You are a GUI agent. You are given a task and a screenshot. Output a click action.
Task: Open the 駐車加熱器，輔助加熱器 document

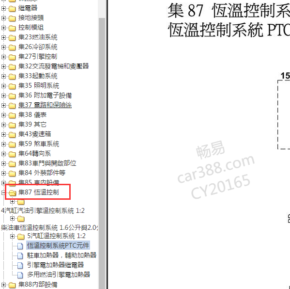click(x=62, y=255)
